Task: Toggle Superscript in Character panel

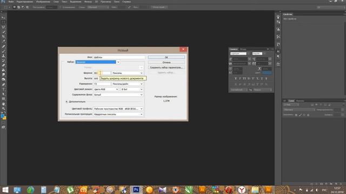Action: [x=253, y=79]
